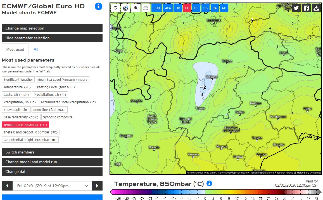Expand Change map selection panel

tap(52, 28)
